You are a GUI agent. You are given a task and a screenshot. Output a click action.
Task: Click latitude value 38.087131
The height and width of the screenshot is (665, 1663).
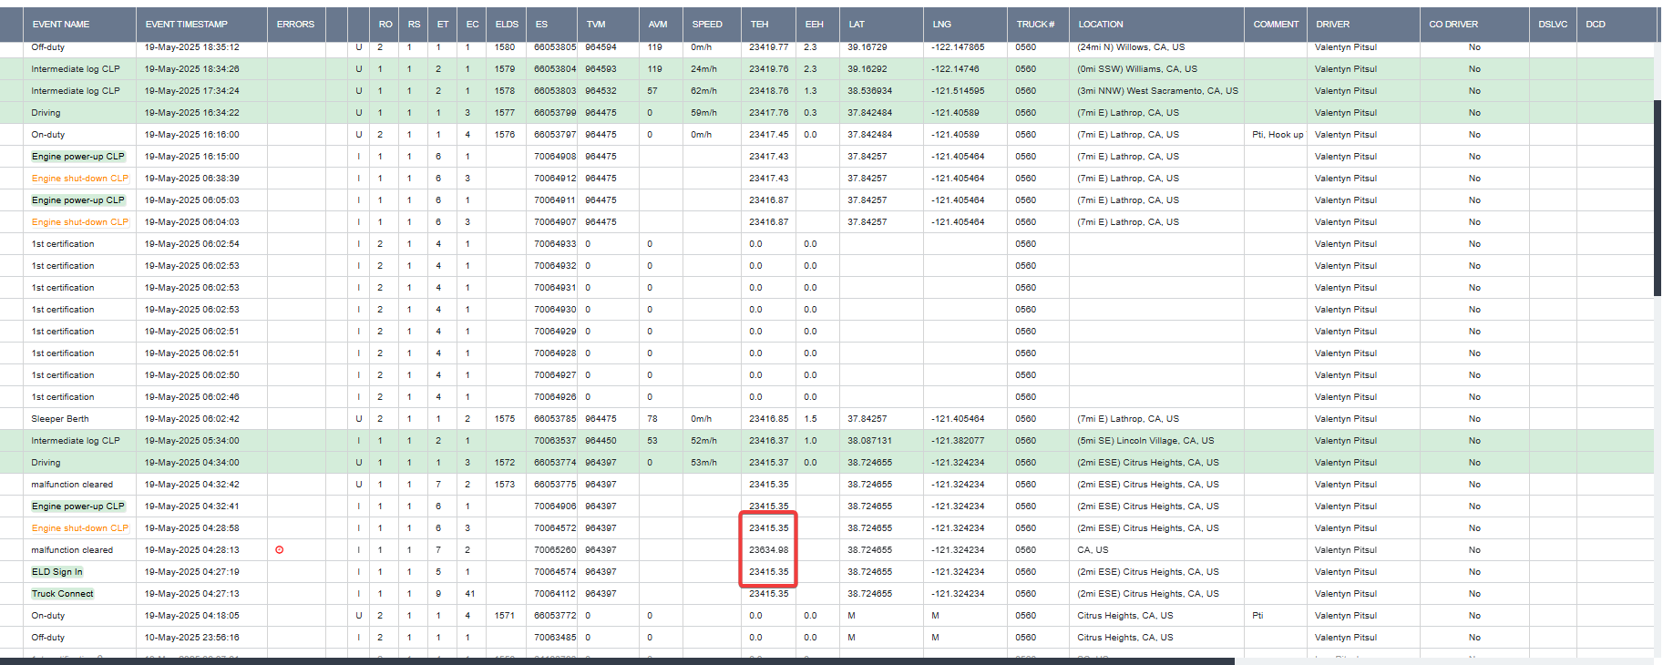(x=870, y=441)
